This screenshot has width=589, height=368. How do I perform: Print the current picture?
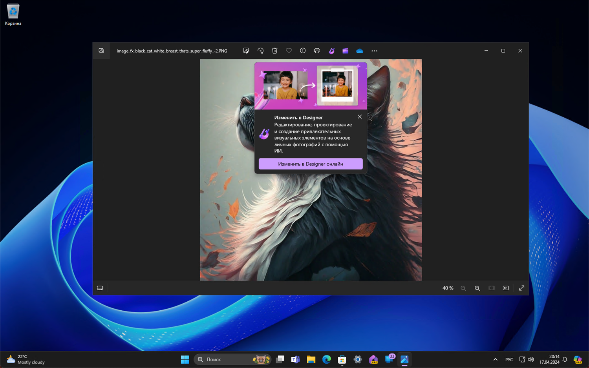[317, 51]
